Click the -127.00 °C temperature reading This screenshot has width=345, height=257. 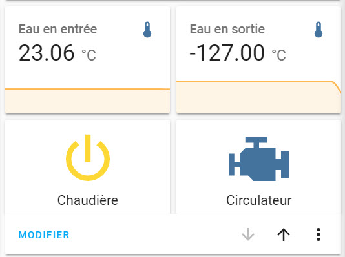pos(238,53)
